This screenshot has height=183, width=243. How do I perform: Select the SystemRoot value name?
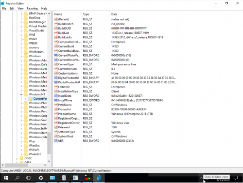pos(66,137)
